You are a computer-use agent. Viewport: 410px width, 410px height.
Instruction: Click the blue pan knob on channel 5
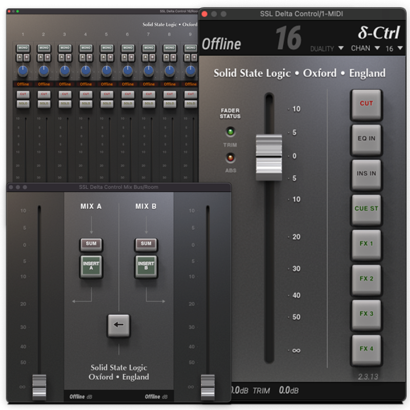(107, 71)
